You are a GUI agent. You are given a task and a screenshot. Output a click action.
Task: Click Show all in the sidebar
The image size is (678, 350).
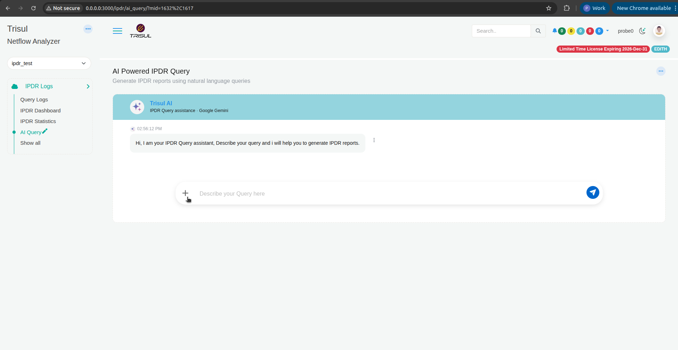click(30, 143)
